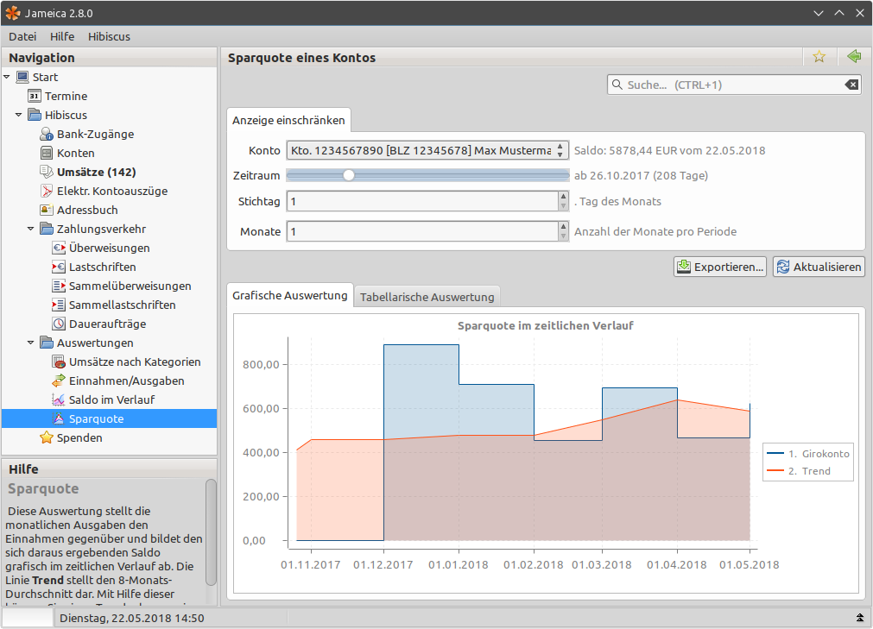Click the status bar double-arrow icon
Image resolution: width=873 pixels, height=629 pixels.
860,618
